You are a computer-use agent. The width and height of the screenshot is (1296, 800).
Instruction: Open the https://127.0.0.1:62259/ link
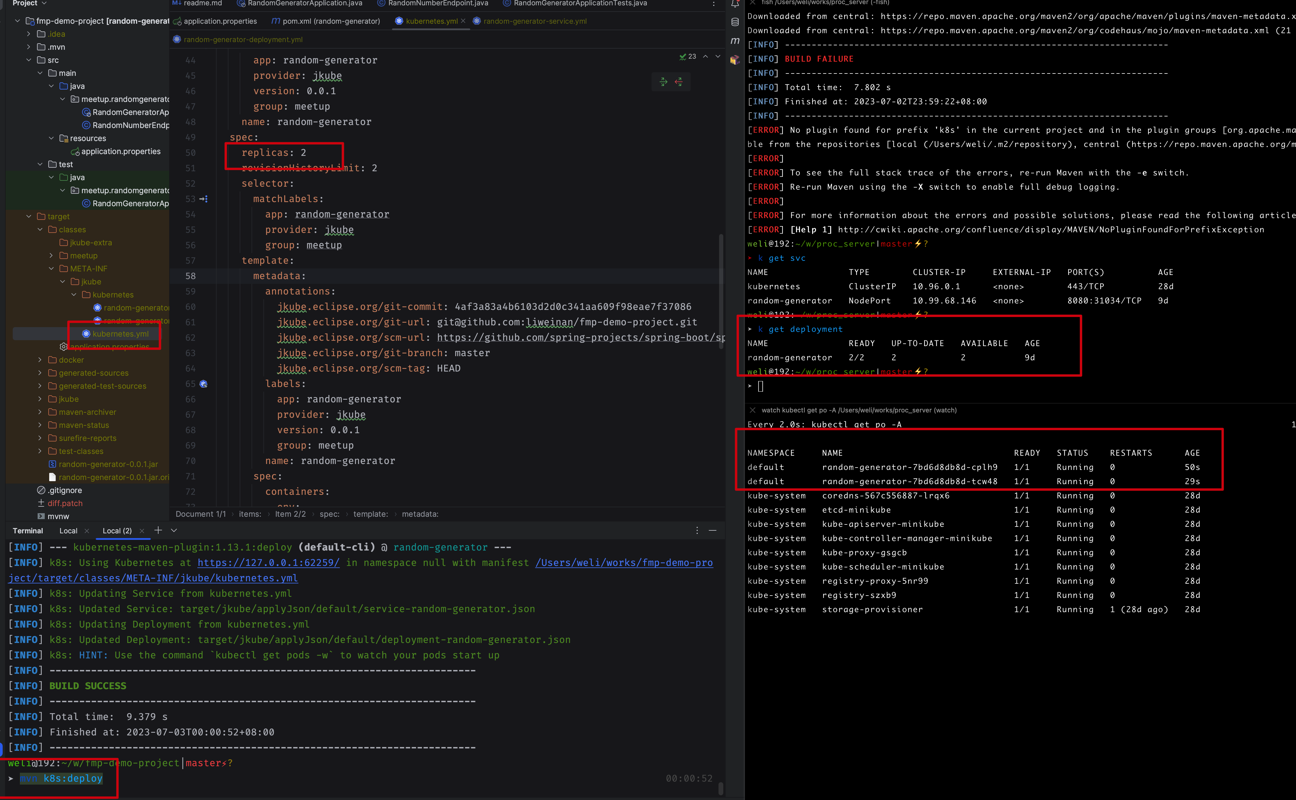click(x=268, y=562)
